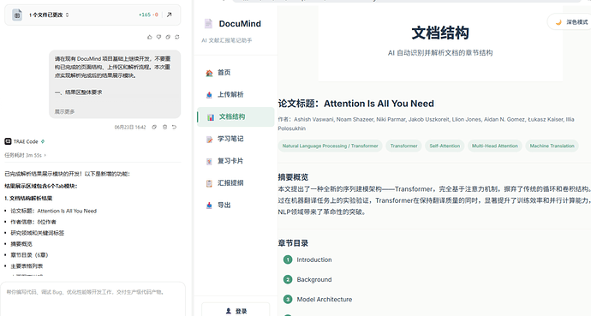This screenshot has width=591, height=316.
Task: Open 汇报提纲 in the sidebar
Action: 236,183
